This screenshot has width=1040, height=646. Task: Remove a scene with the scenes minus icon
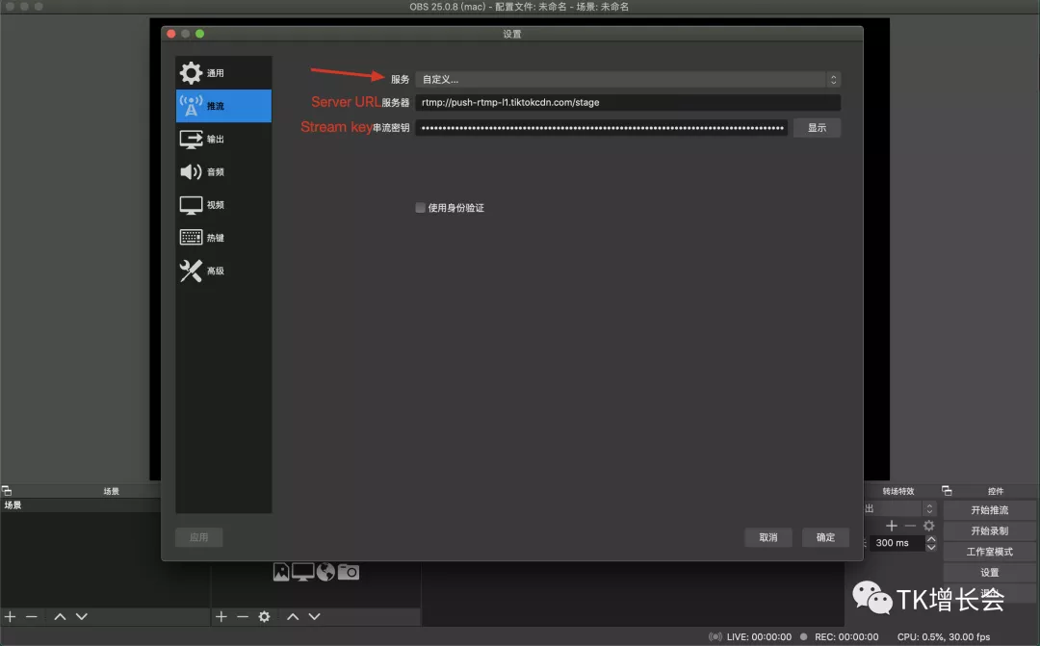point(31,617)
